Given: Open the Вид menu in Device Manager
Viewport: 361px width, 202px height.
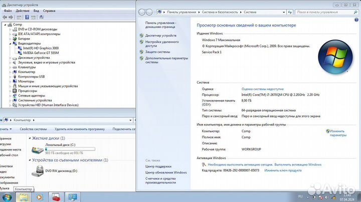Looking at the screenshot, I should (x=36, y=11).
